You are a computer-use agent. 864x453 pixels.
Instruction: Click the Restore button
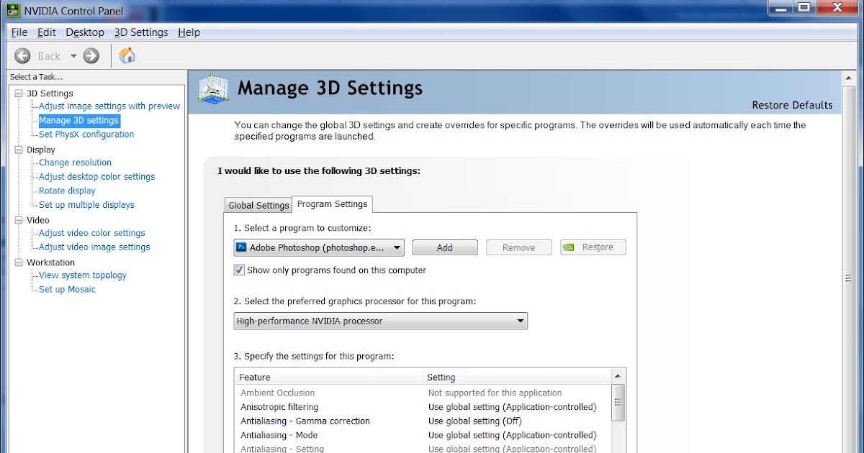click(593, 247)
